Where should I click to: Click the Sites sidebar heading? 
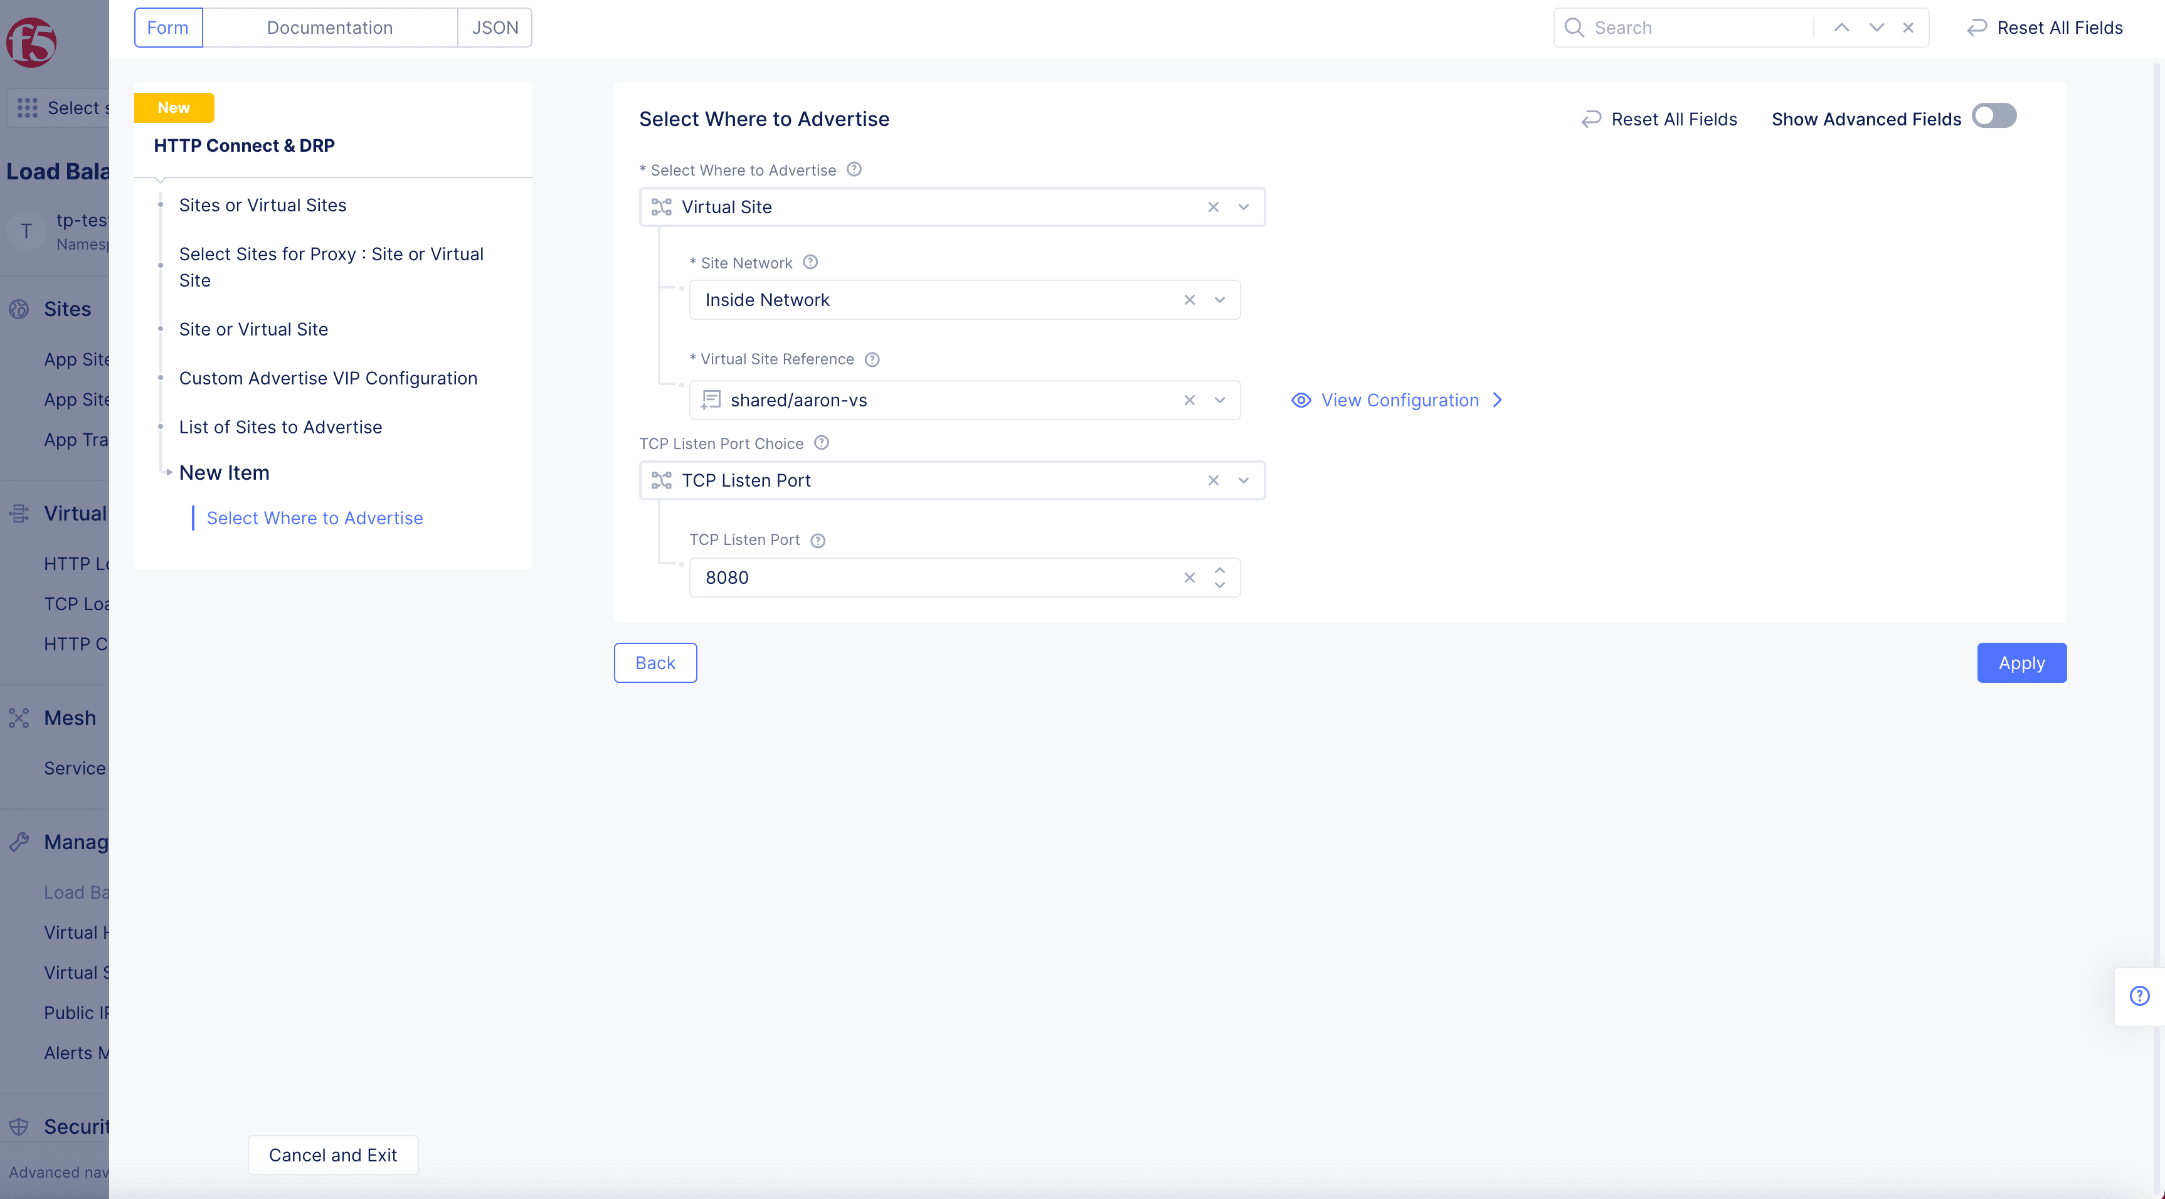[67, 309]
